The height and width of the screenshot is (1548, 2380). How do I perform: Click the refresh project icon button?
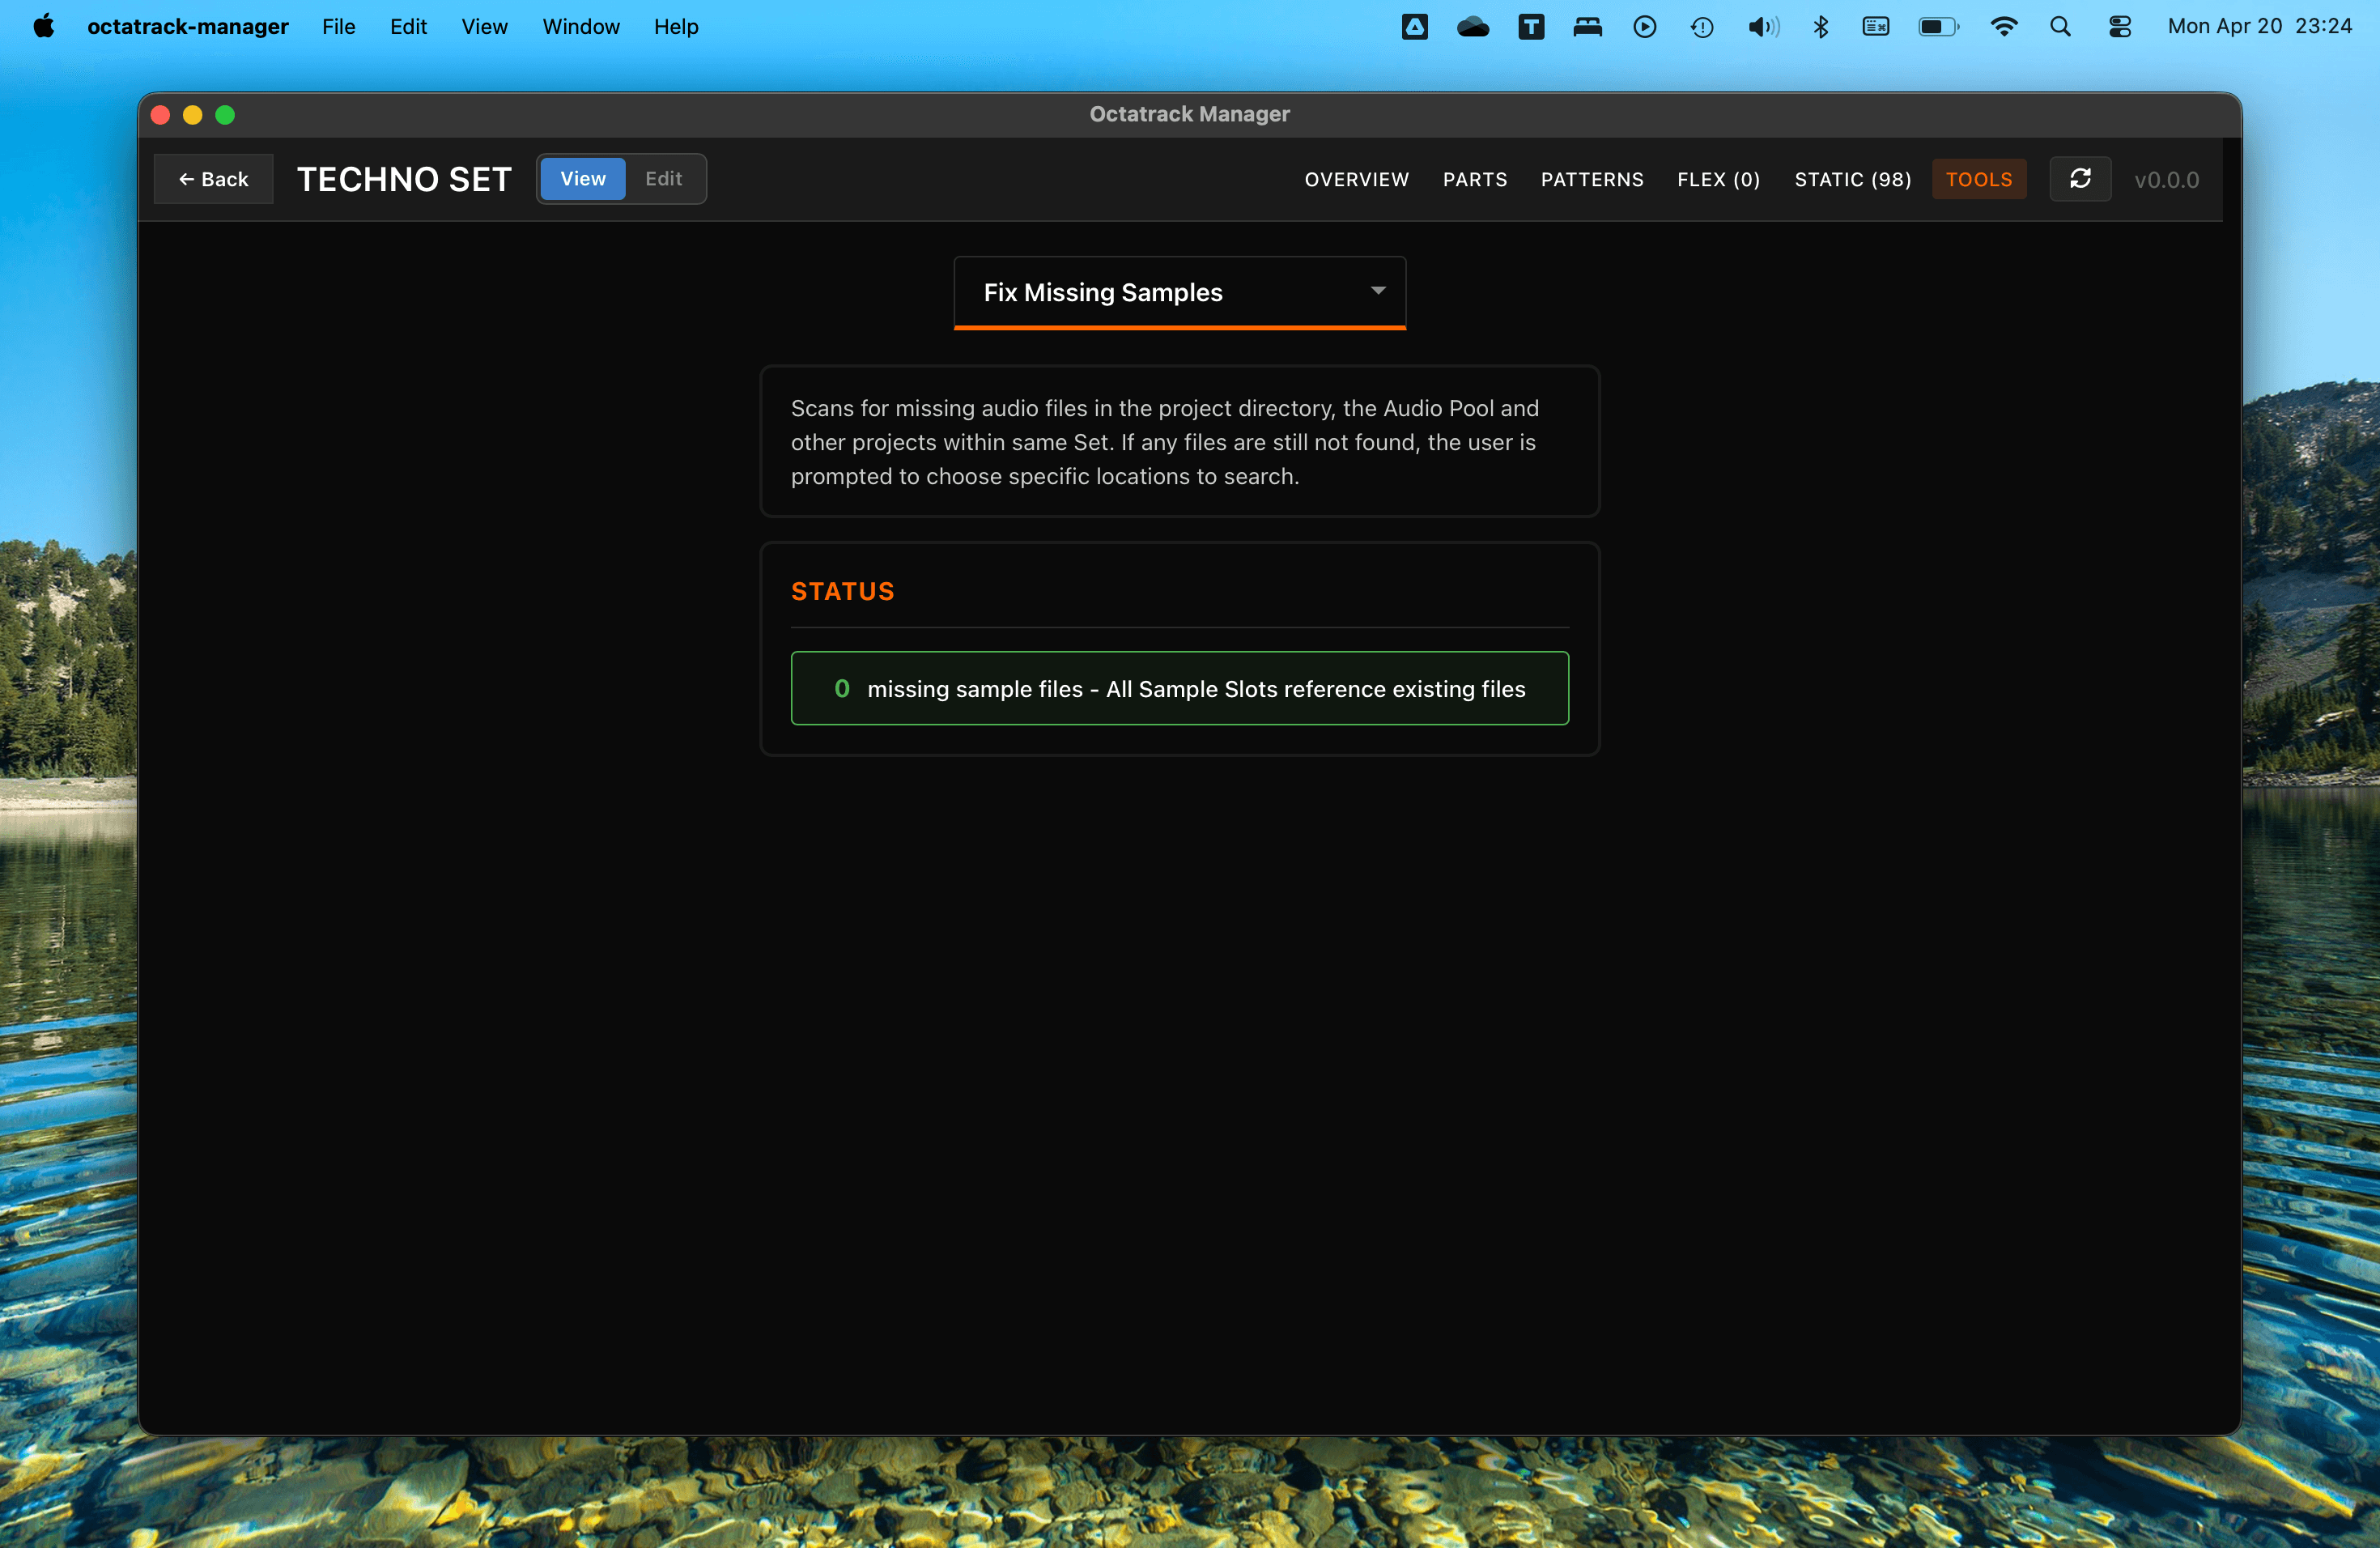2080,179
